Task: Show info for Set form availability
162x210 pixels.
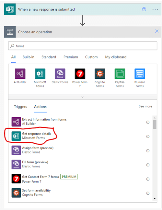Action: (x=148, y=193)
